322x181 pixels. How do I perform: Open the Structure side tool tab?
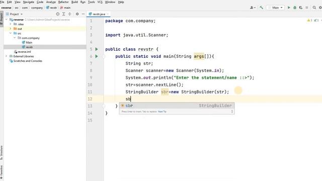point(2,153)
